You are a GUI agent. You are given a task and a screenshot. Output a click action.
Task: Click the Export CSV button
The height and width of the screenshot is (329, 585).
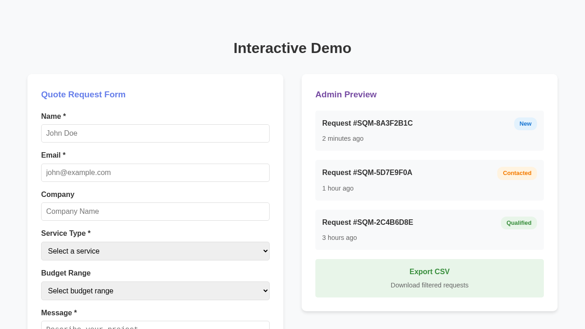point(430,278)
